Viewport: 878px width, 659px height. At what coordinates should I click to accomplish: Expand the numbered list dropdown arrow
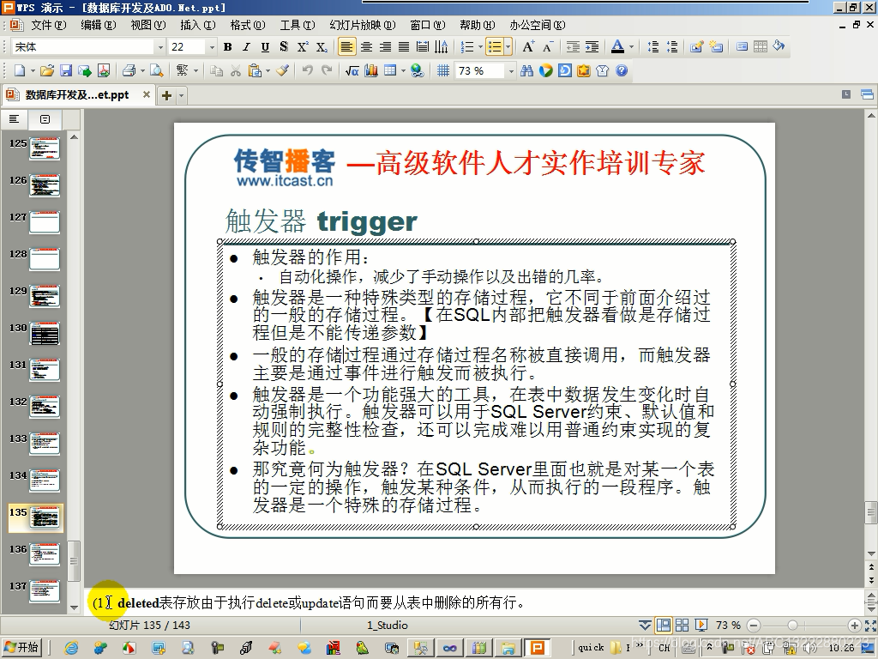[480, 47]
